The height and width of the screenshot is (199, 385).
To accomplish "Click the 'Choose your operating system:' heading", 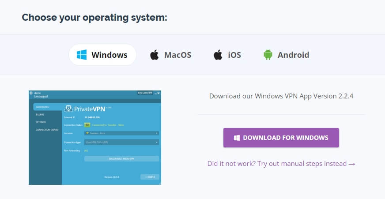I will pyautogui.click(x=94, y=18).
